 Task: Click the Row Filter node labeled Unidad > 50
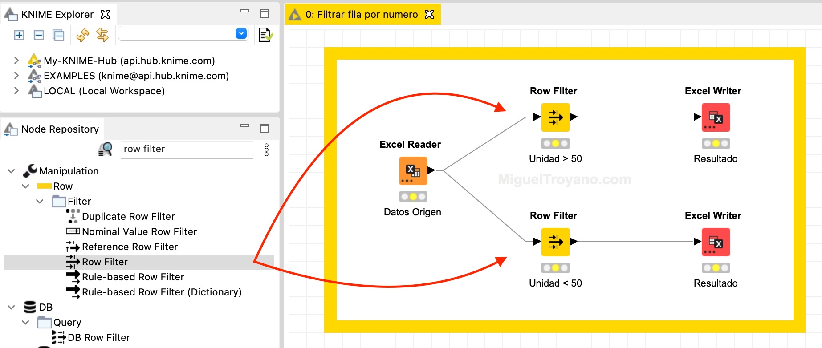coord(555,117)
